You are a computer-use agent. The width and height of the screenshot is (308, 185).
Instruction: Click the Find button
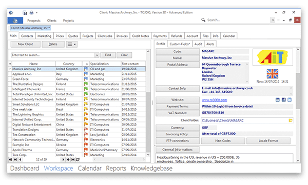pyautogui.click(x=108, y=55)
